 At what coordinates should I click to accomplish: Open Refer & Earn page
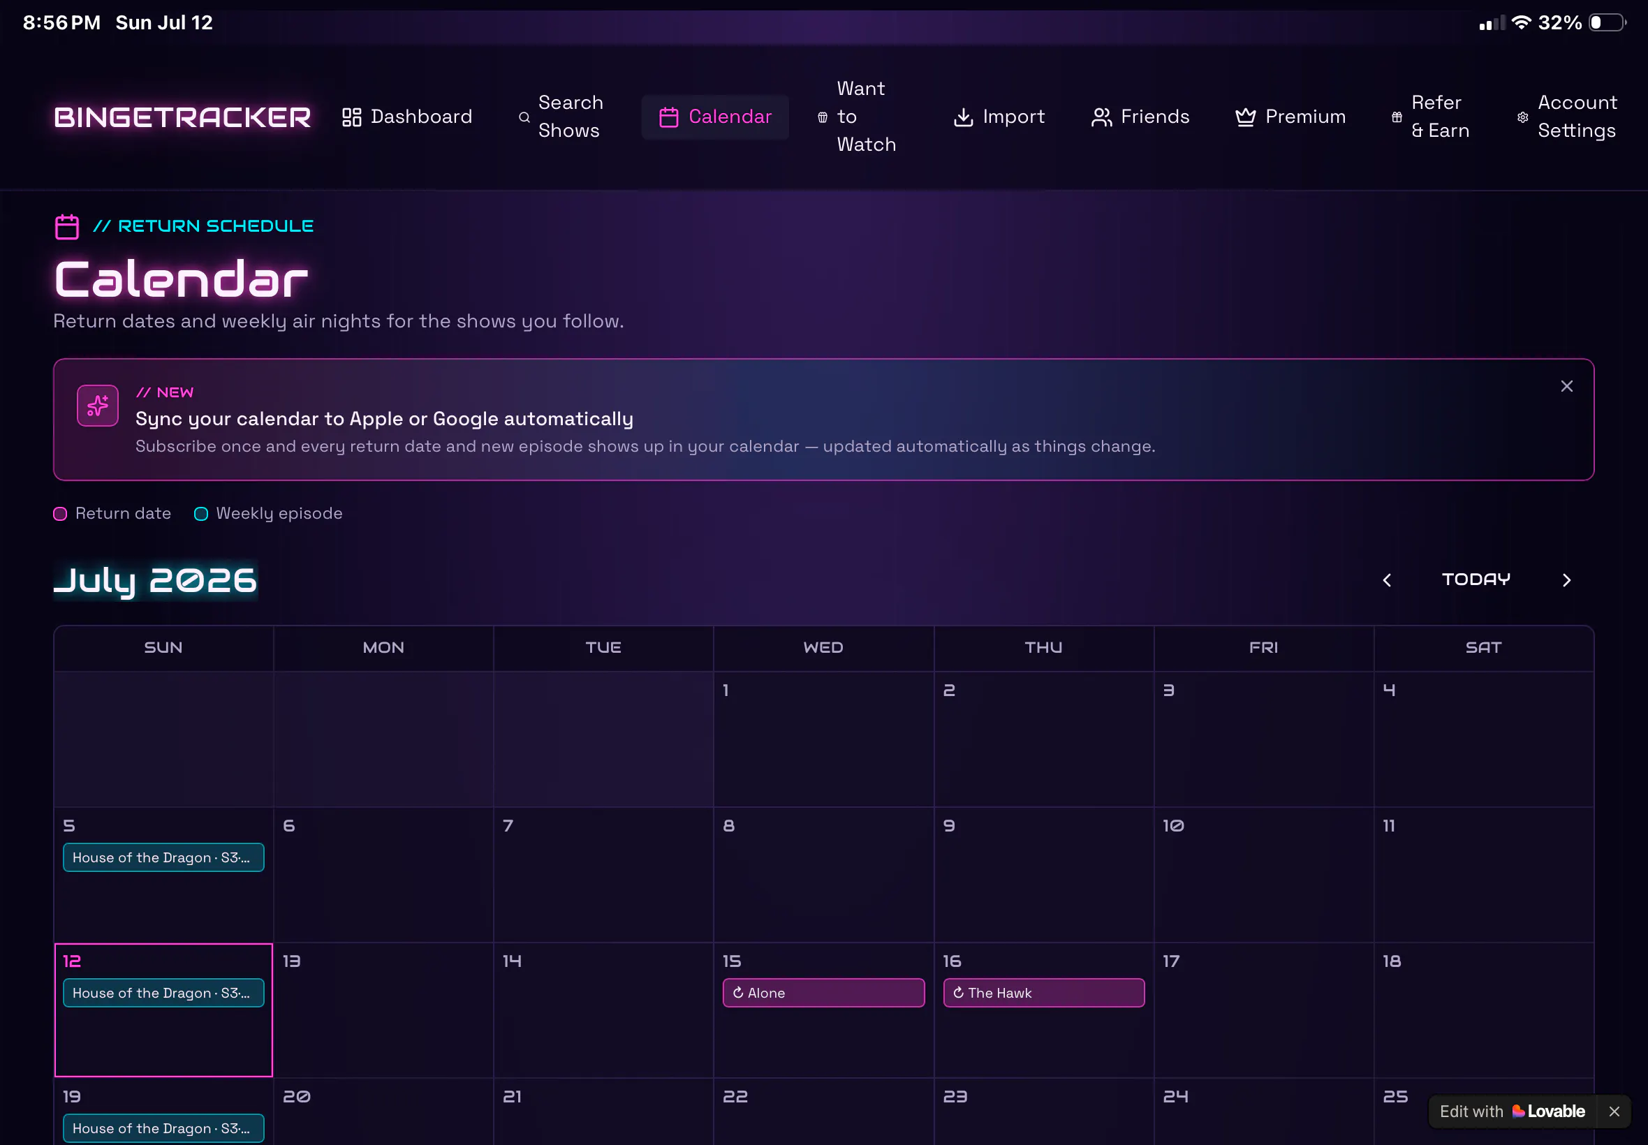(x=1431, y=117)
